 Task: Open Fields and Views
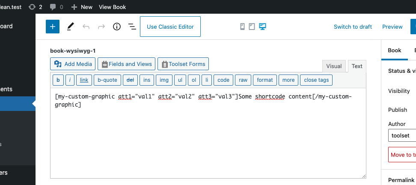point(127,64)
